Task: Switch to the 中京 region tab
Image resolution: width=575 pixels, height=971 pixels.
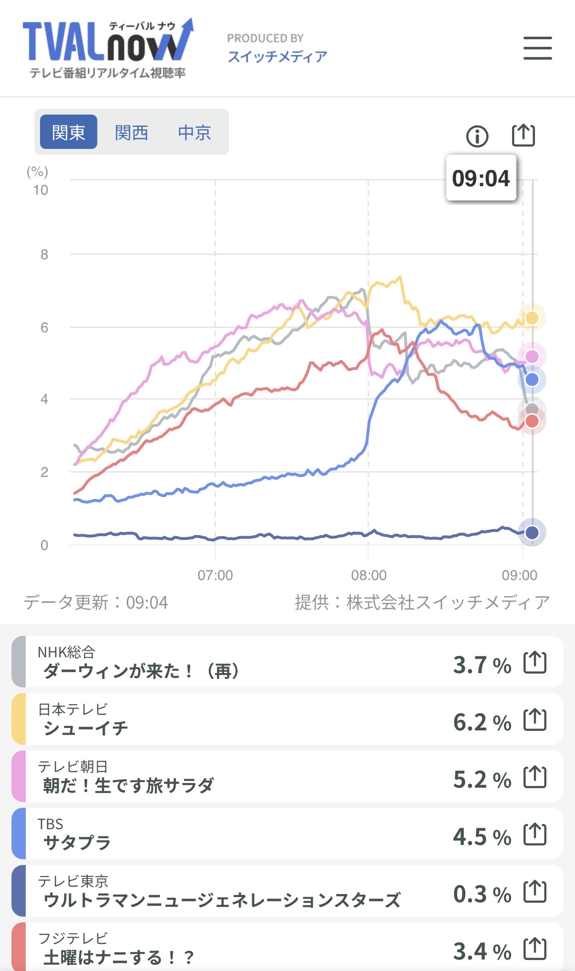Action: click(x=195, y=132)
